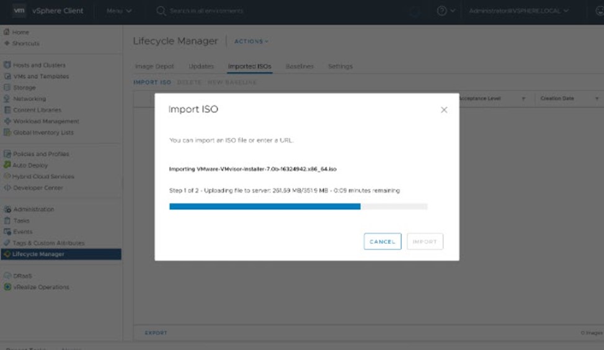Click the EXPORT button
The image size is (604, 350).
pos(156,333)
